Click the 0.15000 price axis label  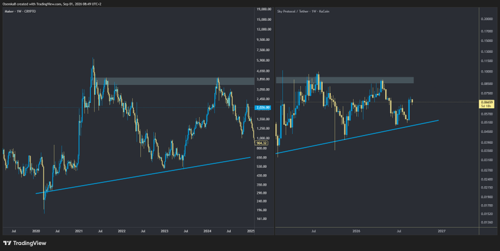[487, 41]
